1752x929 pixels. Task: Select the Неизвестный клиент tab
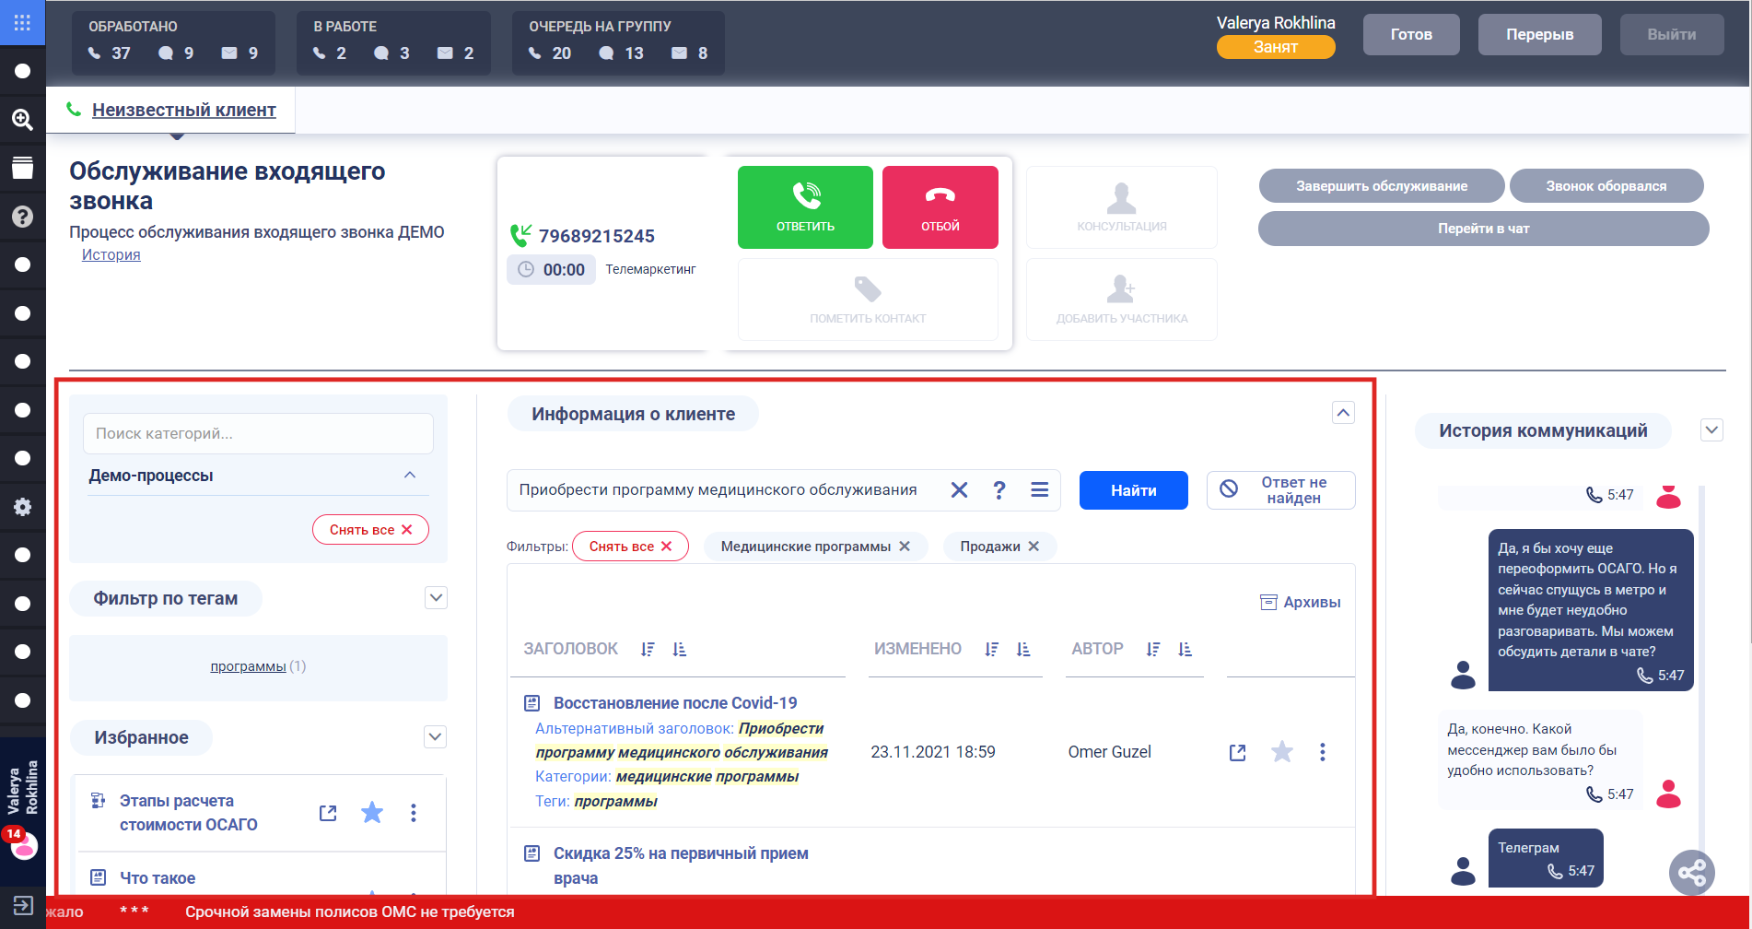click(x=184, y=110)
